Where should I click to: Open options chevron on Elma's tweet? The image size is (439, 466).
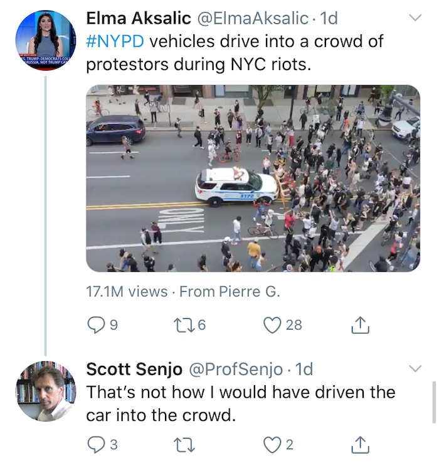click(x=415, y=18)
